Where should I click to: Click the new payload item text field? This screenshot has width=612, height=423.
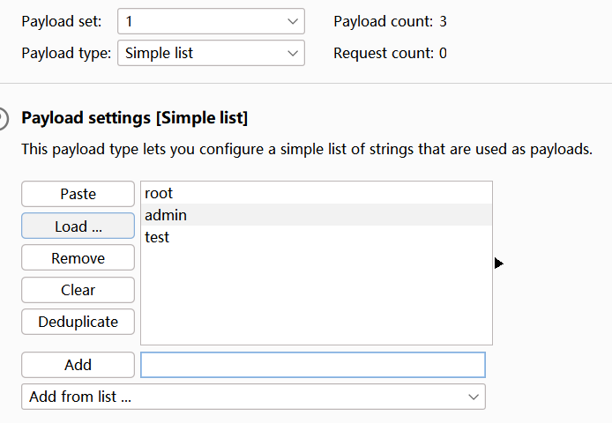click(313, 365)
